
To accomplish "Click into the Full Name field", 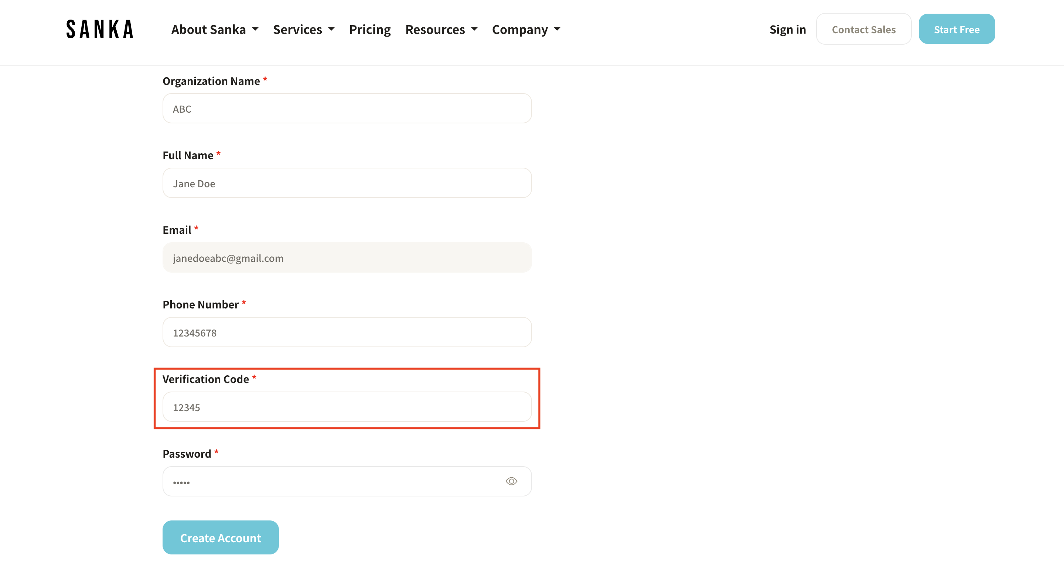I will 347,183.
